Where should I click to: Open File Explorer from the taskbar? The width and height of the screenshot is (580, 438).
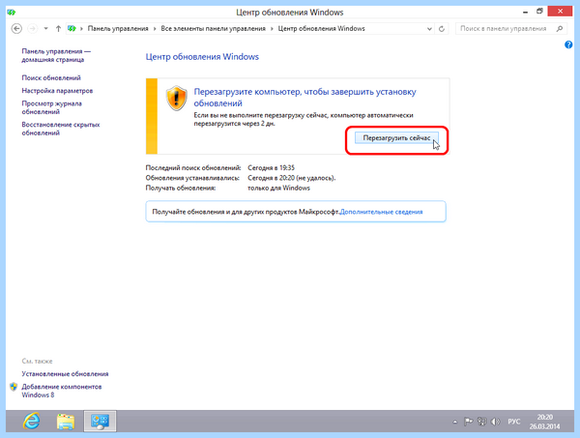tap(66, 422)
